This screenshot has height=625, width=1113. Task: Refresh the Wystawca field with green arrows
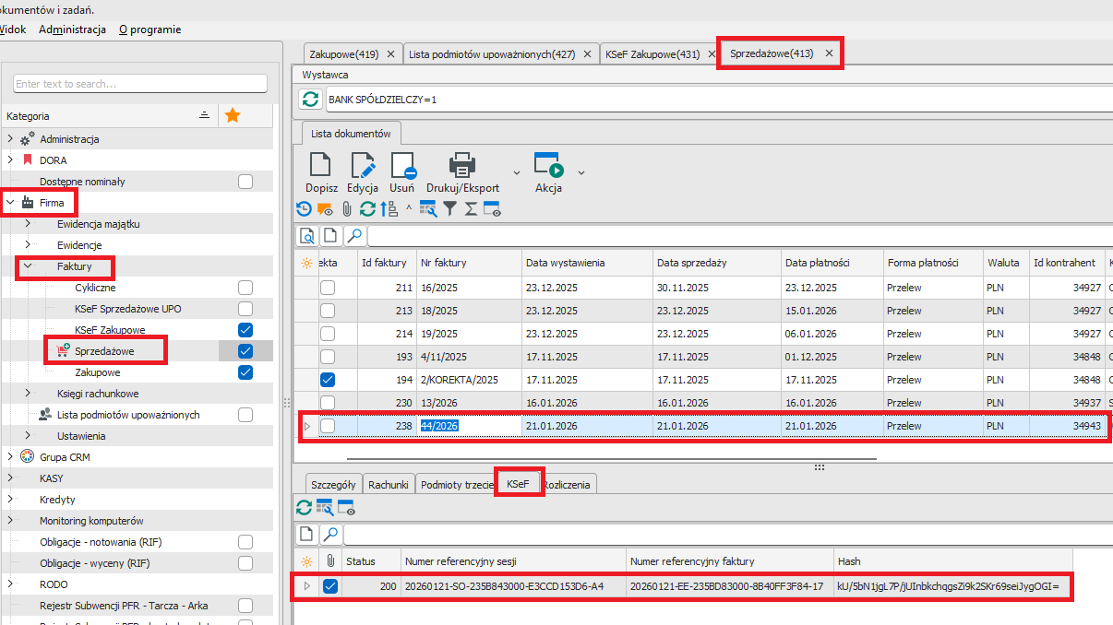tap(311, 99)
